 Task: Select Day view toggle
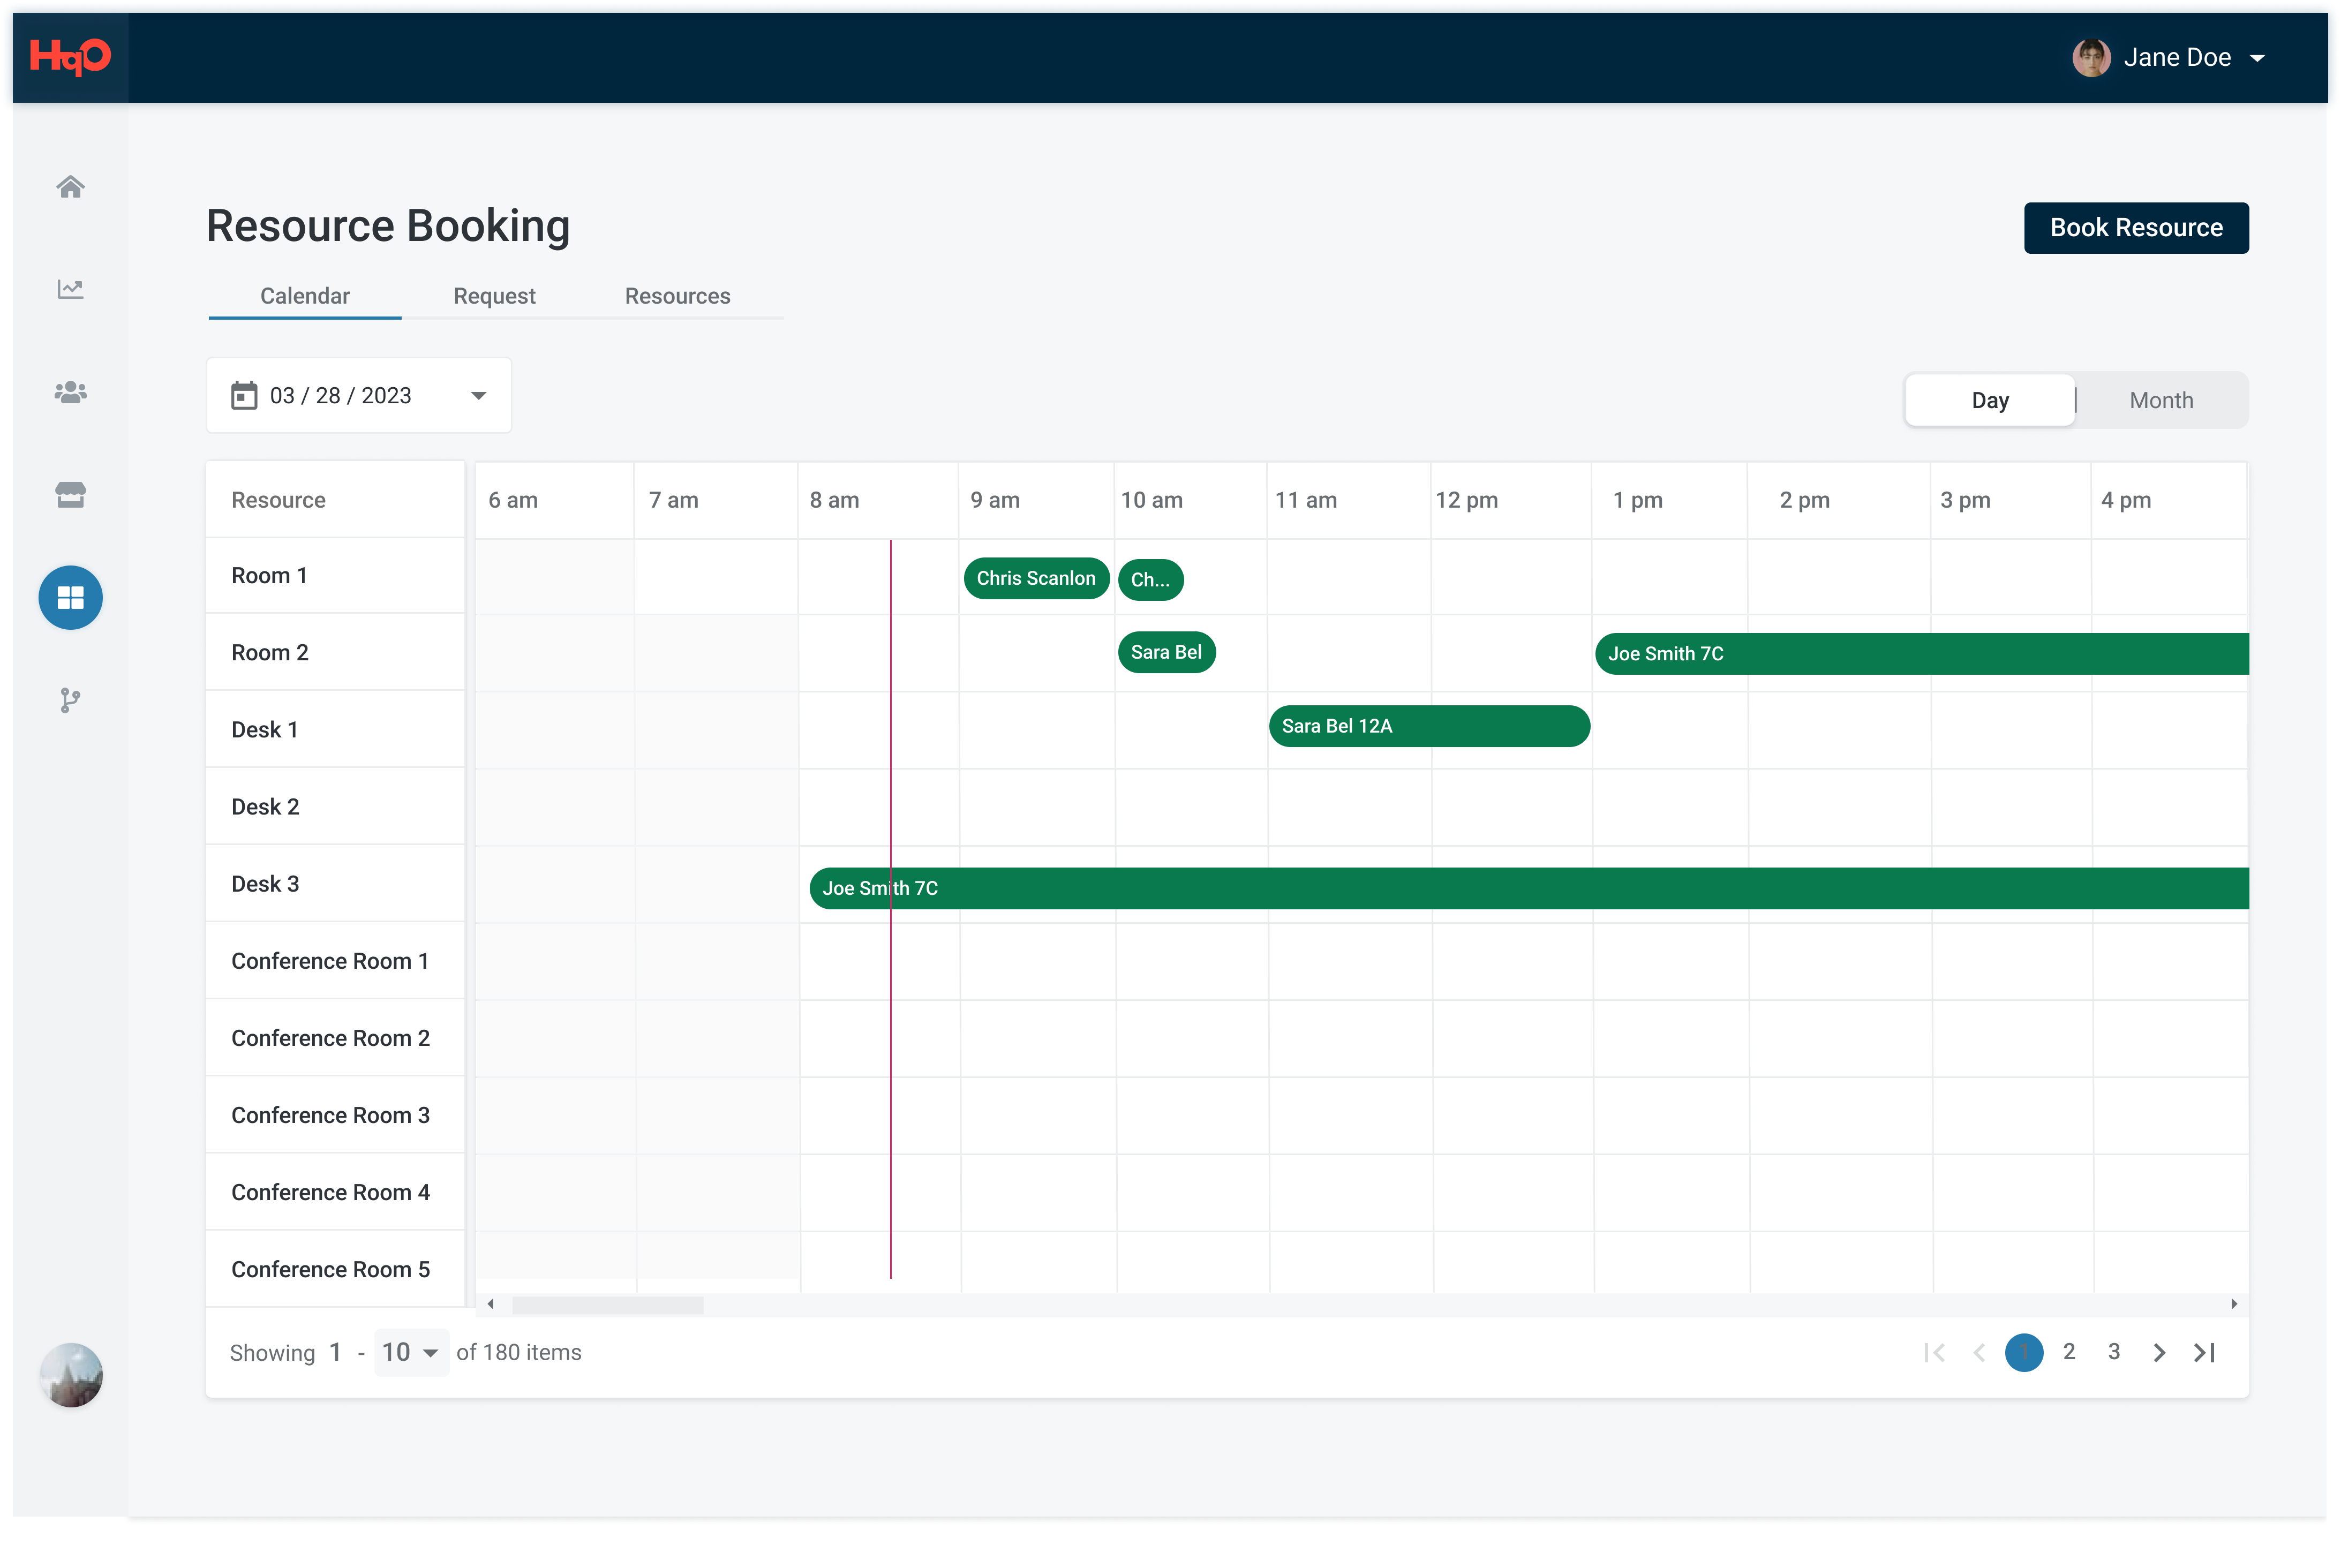pyautogui.click(x=1990, y=400)
